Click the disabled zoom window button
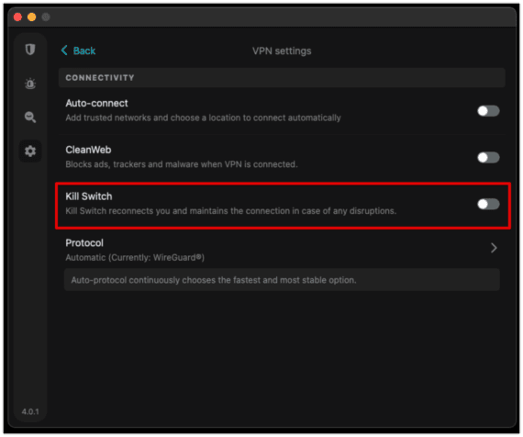 pyautogui.click(x=46, y=17)
